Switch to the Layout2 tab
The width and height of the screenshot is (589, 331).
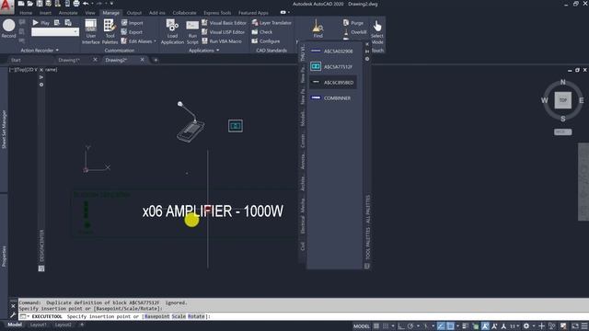click(x=63, y=325)
